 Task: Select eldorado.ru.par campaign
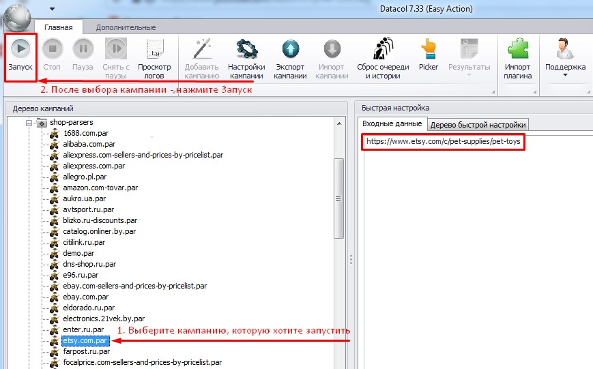(89, 308)
